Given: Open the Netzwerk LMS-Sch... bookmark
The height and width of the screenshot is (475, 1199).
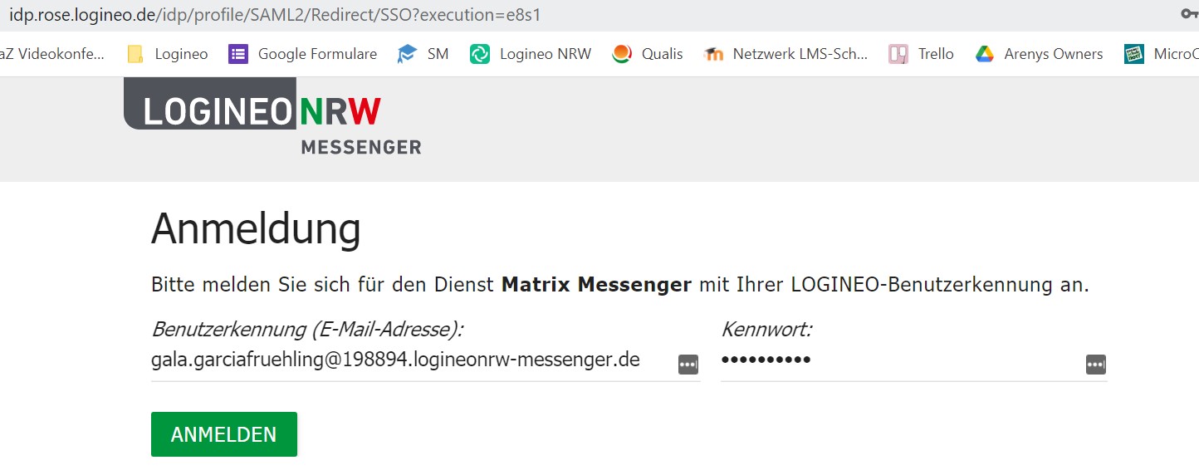Looking at the screenshot, I should [785, 54].
